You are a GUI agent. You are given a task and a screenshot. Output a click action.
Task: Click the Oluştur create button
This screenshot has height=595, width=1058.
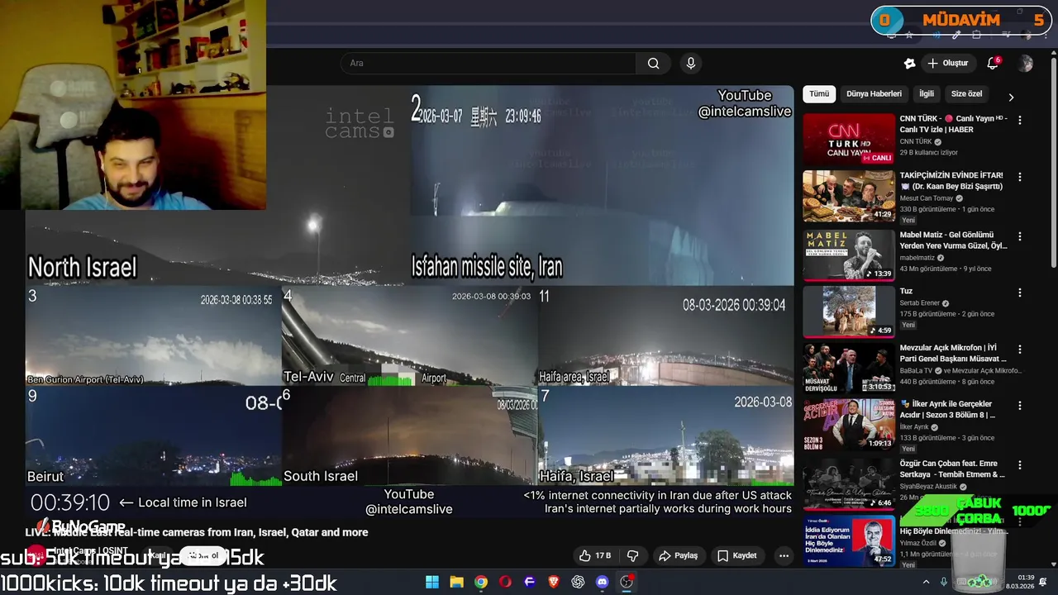tap(948, 64)
